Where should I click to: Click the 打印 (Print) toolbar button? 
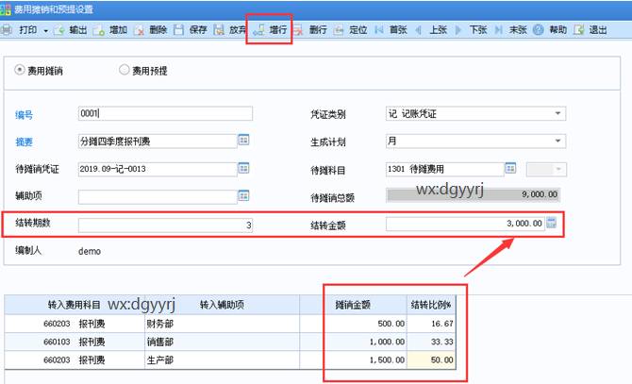25,30
